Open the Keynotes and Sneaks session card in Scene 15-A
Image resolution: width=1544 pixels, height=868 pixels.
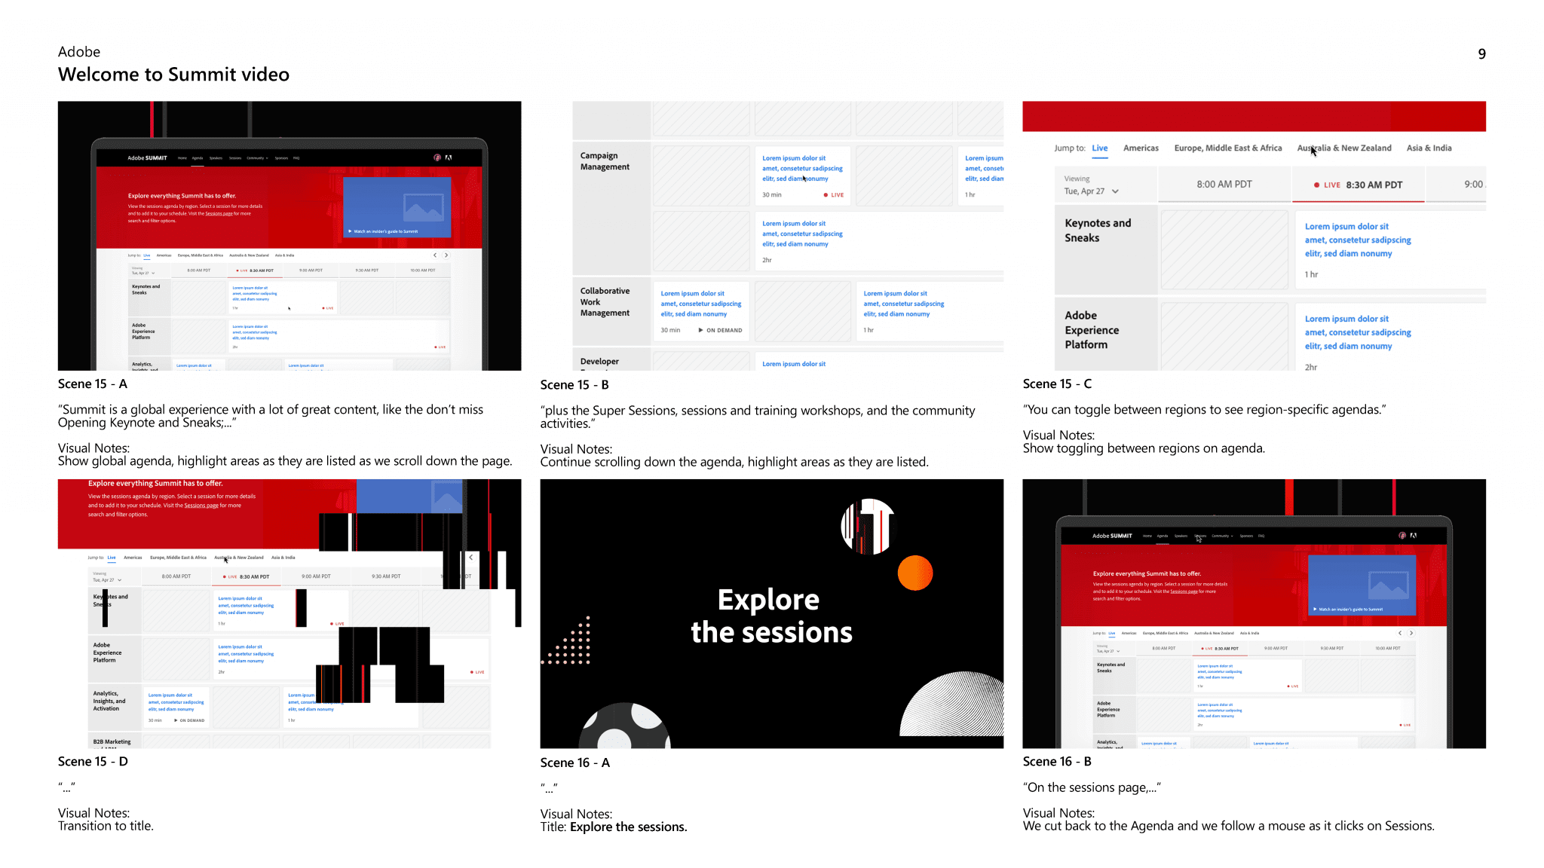[282, 298]
